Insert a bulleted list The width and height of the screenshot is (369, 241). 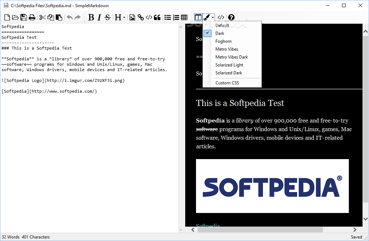[168, 17]
